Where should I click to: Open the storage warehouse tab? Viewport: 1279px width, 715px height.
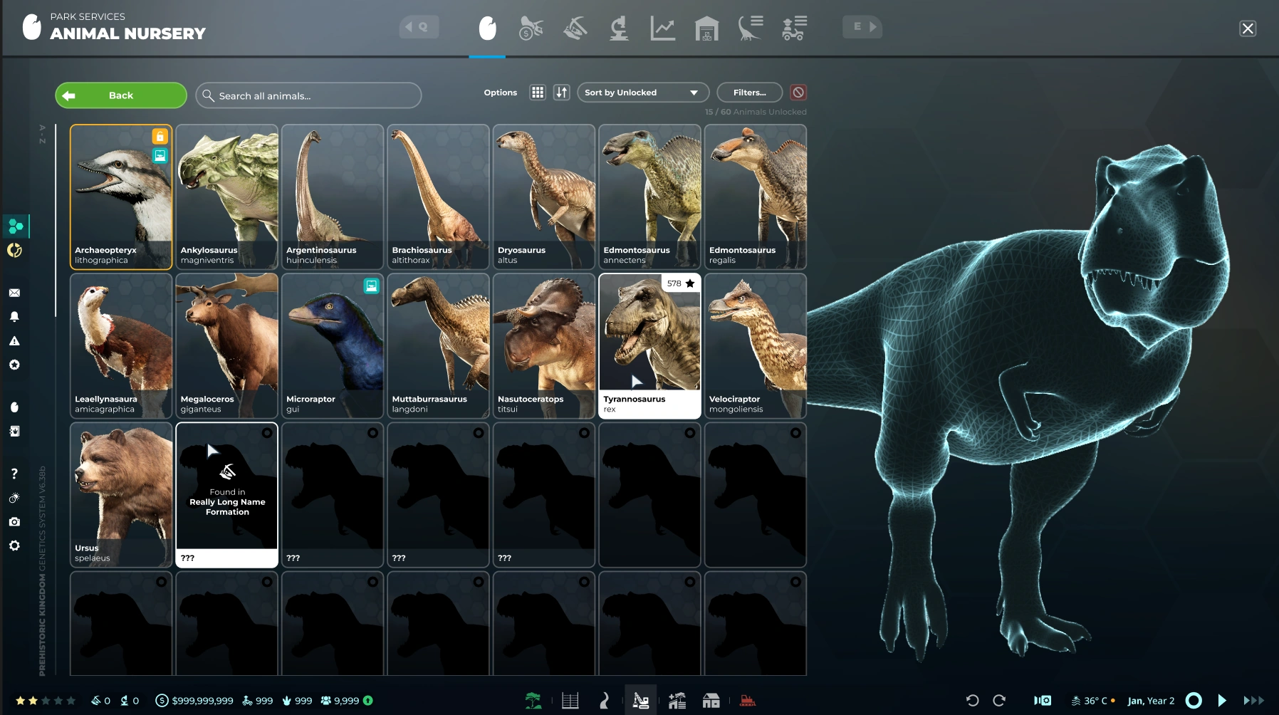tap(706, 28)
